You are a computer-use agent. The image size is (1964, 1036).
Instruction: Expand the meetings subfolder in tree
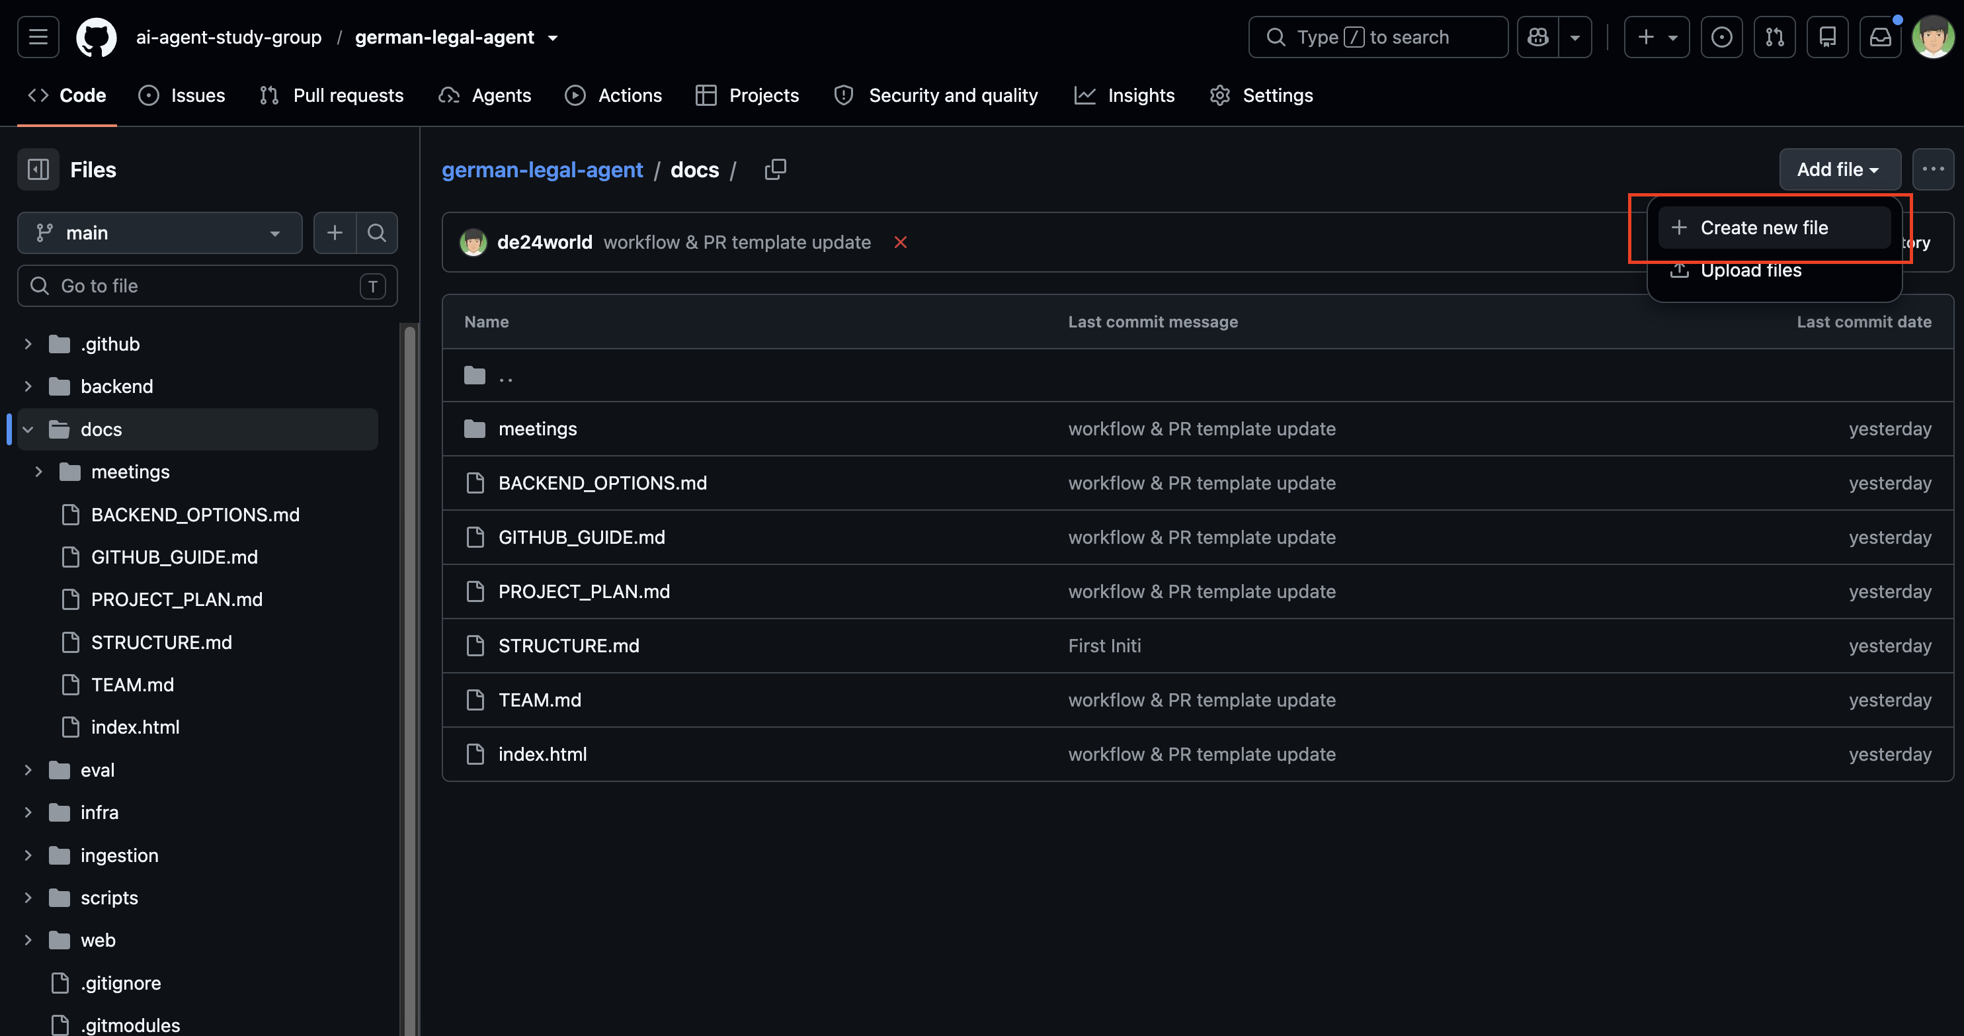[39, 472]
